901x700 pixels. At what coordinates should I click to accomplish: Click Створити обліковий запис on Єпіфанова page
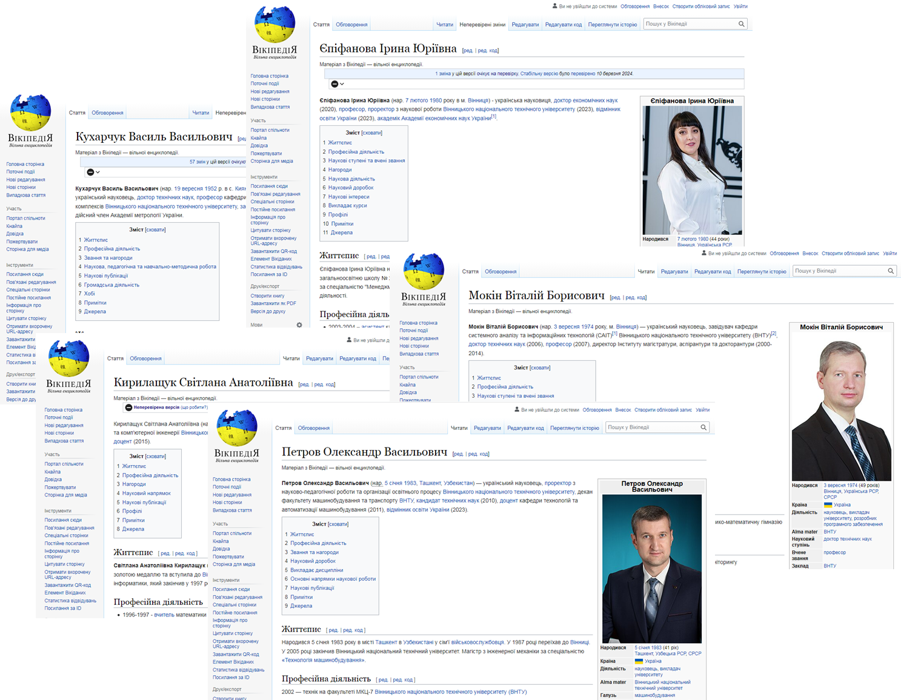click(x=702, y=7)
